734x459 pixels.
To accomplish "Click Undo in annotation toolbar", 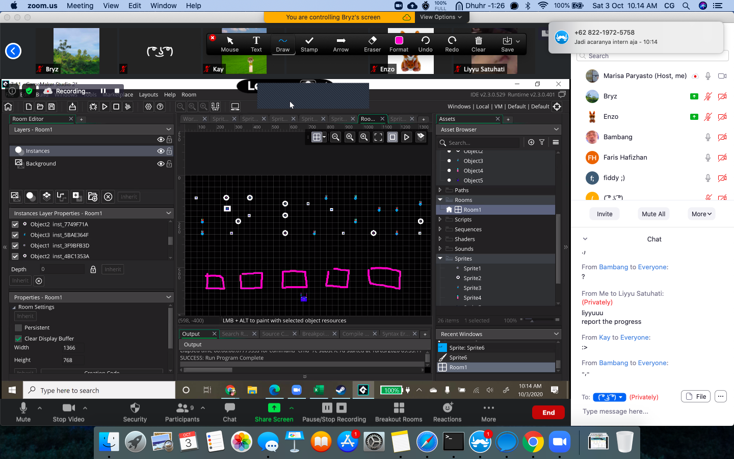I will click(x=425, y=44).
